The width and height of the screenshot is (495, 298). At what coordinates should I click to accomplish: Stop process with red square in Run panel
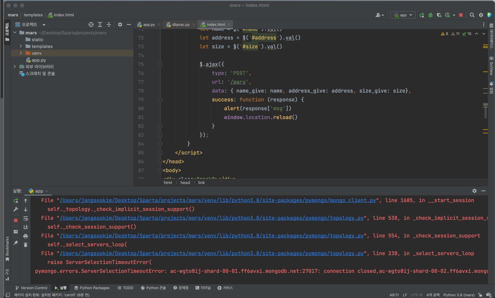[x=16, y=220]
